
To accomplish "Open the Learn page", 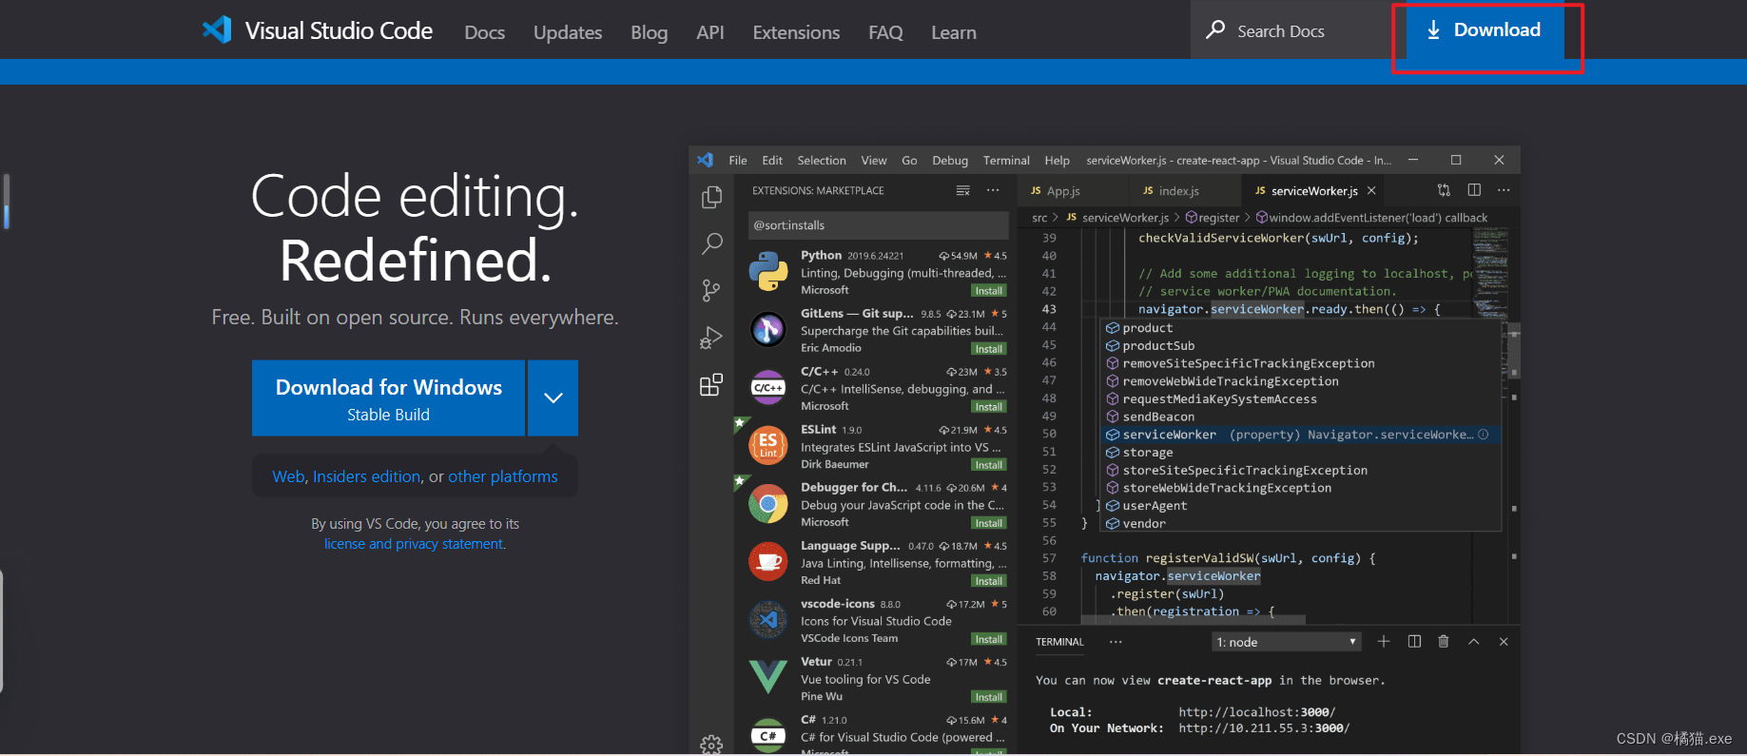I will [x=954, y=32].
